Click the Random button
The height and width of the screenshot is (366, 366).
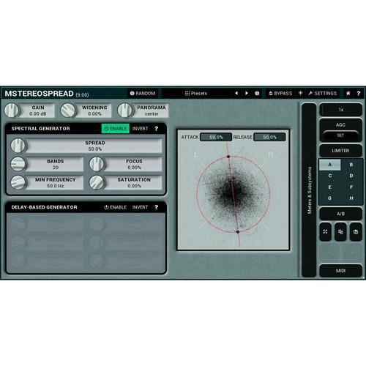coord(143,93)
